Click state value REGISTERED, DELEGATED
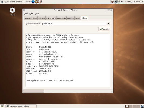This screenshot has height=108, width=144. [x=51, y=57]
